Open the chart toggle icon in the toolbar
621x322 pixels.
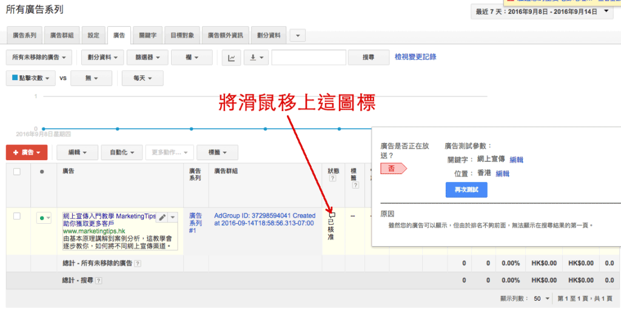(231, 58)
